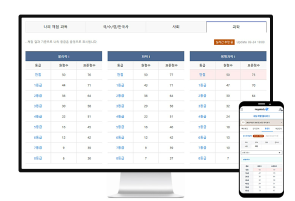Click 7등급 link in 물리학 I table
The image size is (295, 201).
click(38, 147)
